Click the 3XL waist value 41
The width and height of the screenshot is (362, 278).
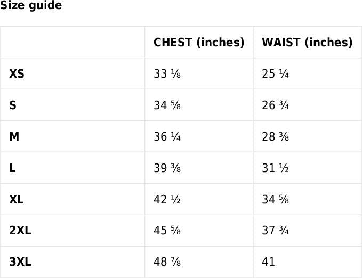[x=269, y=262]
